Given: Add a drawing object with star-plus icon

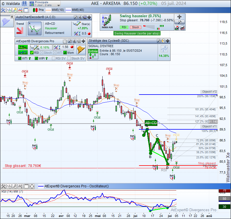Looking at the screenshot, I should (15, 10).
